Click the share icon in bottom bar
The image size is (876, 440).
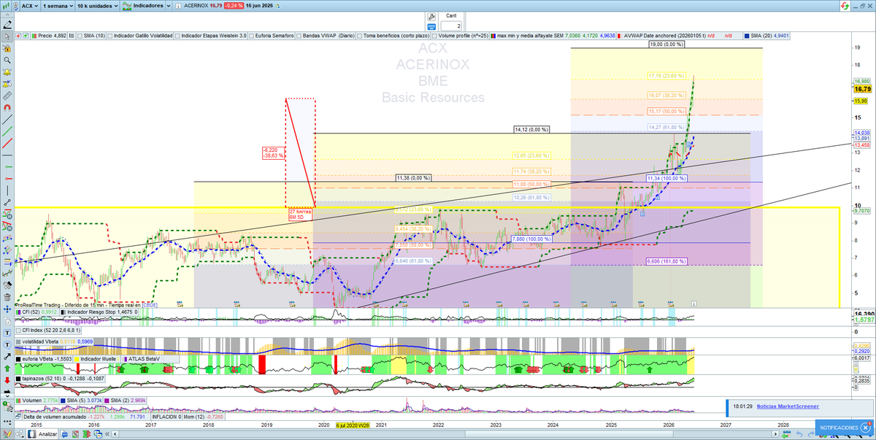pyautogui.click(x=20, y=434)
